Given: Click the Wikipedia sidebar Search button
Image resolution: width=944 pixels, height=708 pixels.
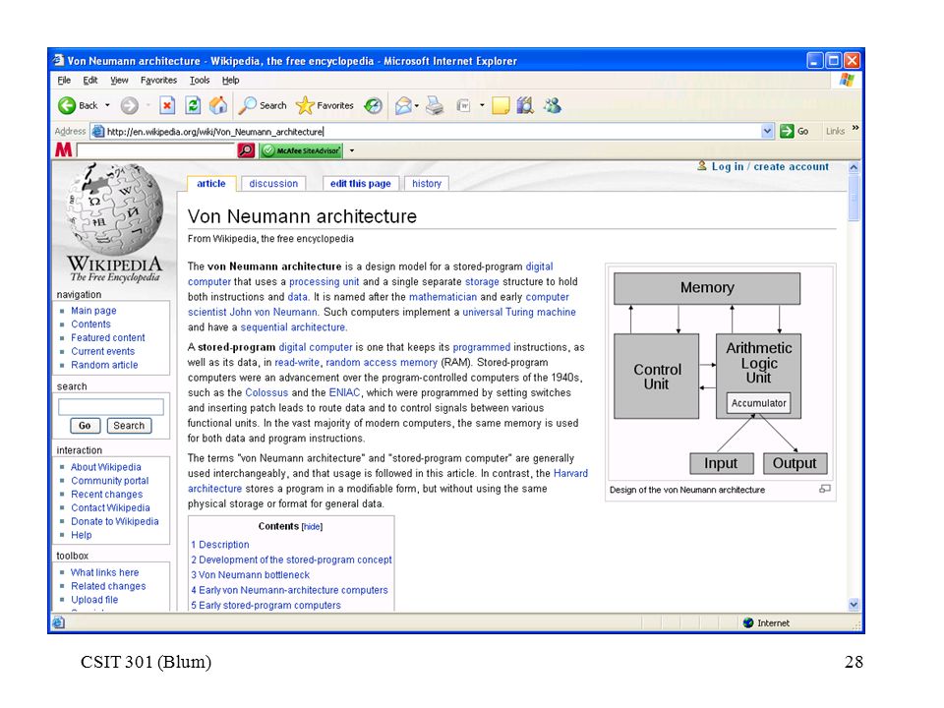Looking at the screenshot, I should 129,426.
